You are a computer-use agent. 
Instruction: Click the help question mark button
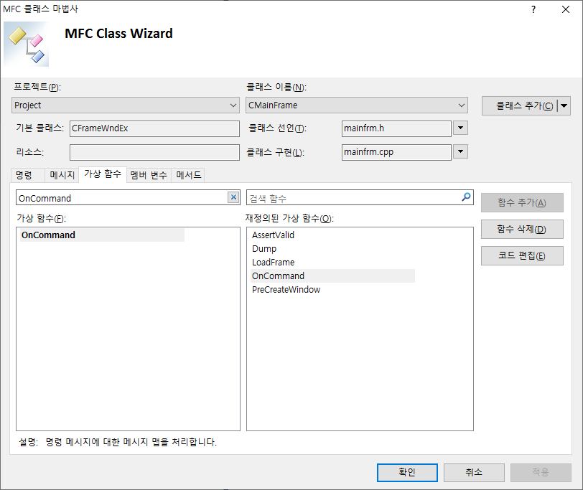[x=533, y=9]
